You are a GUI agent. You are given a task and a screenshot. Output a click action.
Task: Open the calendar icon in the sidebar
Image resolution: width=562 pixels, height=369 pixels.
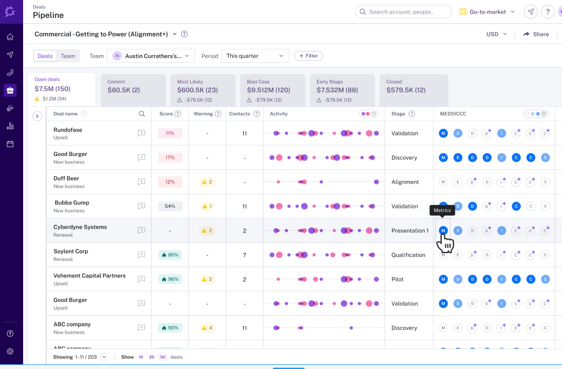tap(10, 144)
